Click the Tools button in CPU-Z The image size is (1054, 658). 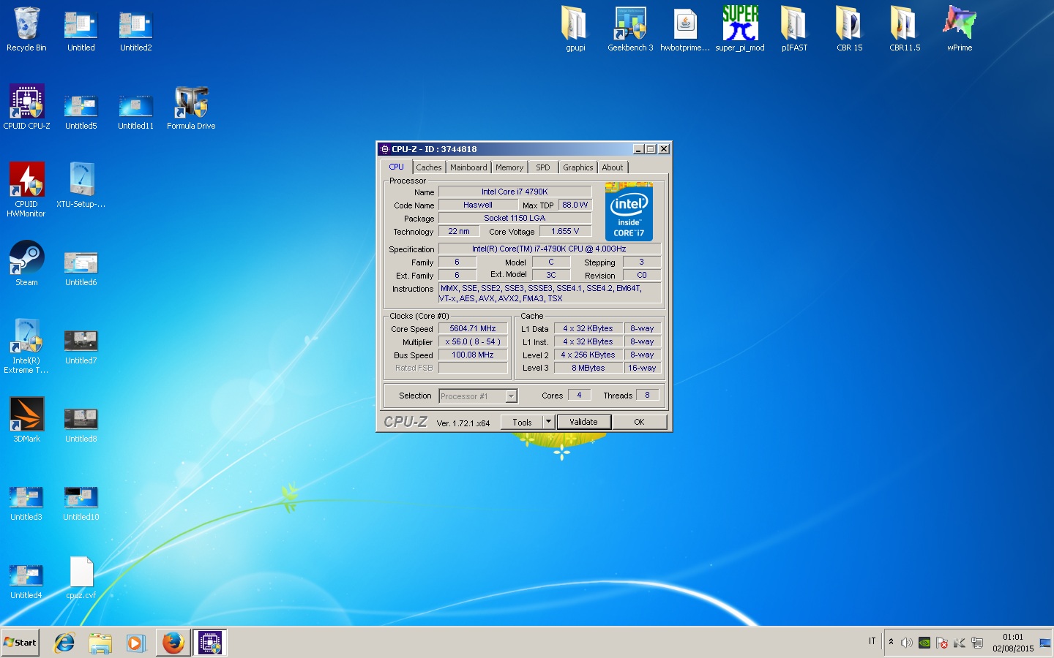pyautogui.click(x=522, y=422)
